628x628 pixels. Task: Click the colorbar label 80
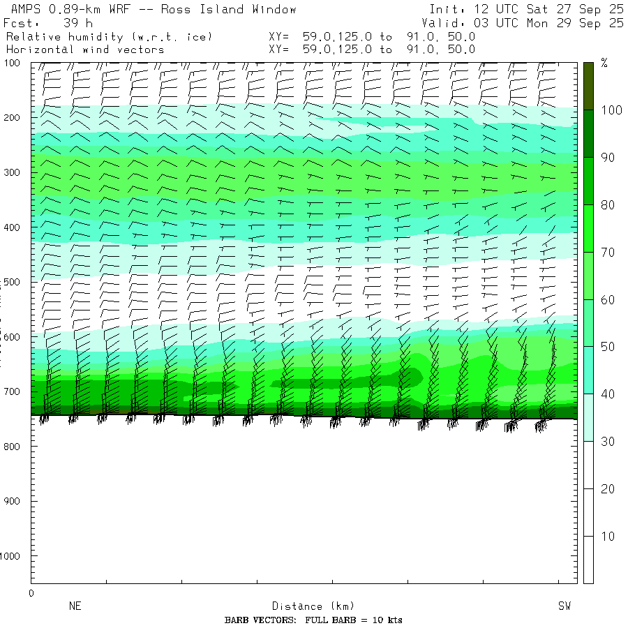(608, 205)
